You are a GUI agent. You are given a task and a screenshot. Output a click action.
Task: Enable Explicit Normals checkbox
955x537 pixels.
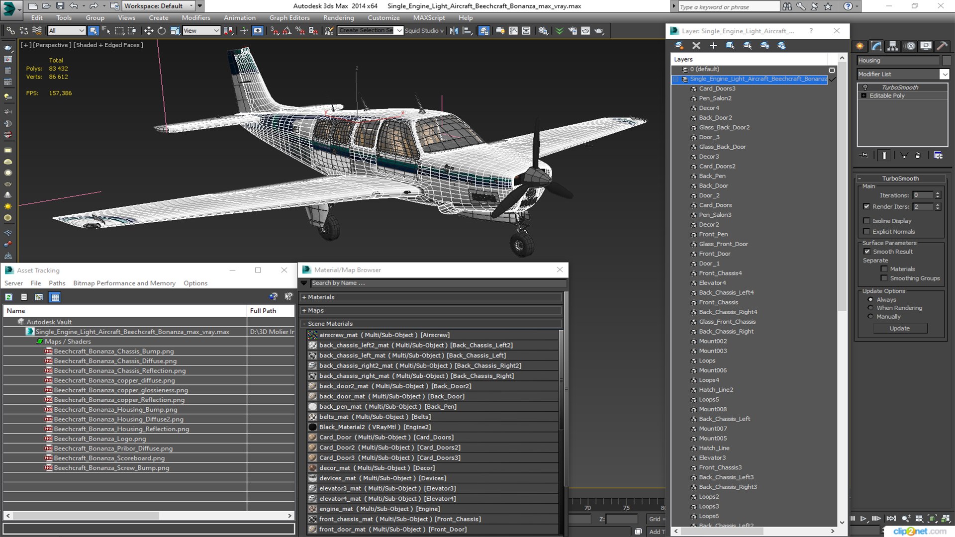click(866, 232)
